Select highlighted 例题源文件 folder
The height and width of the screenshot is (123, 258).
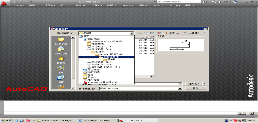(x=106, y=57)
